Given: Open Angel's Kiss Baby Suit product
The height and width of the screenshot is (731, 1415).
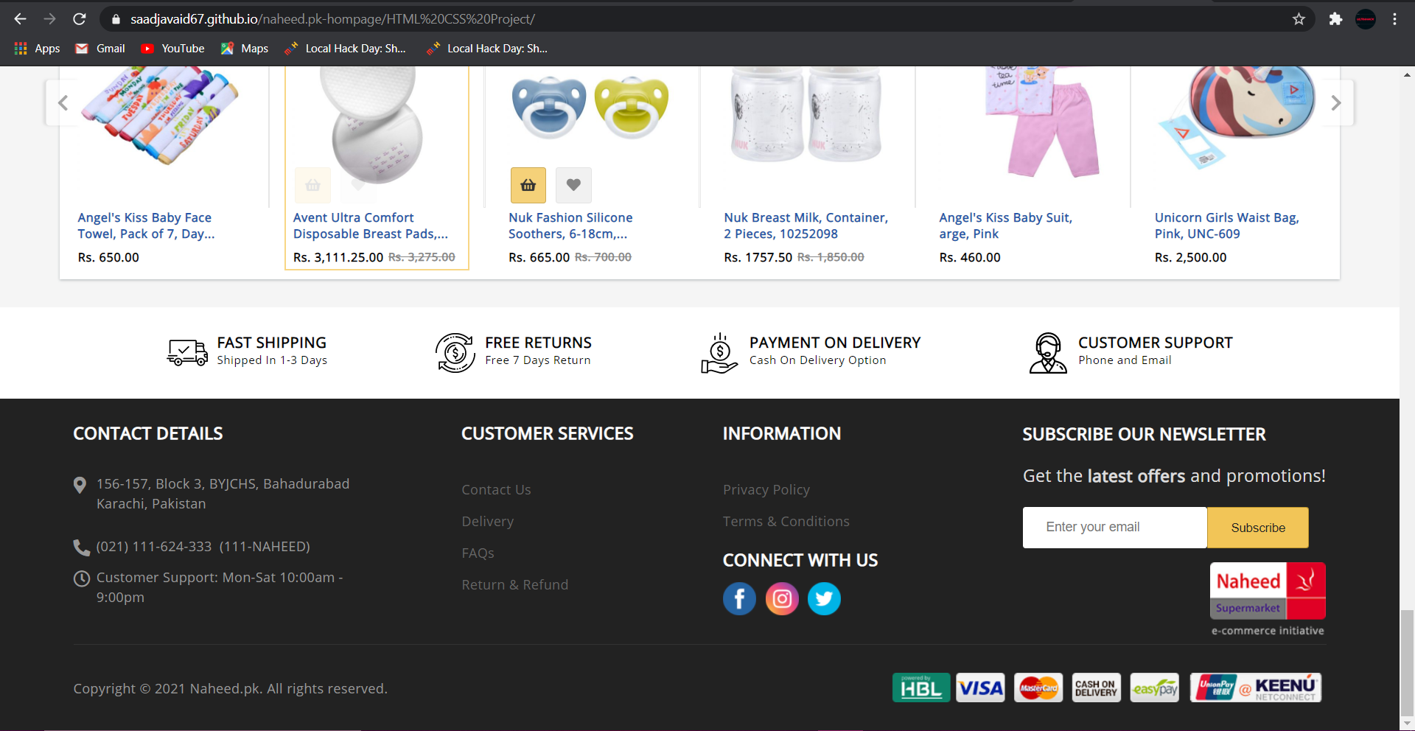Looking at the screenshot, I should (x=1005, y=225).
